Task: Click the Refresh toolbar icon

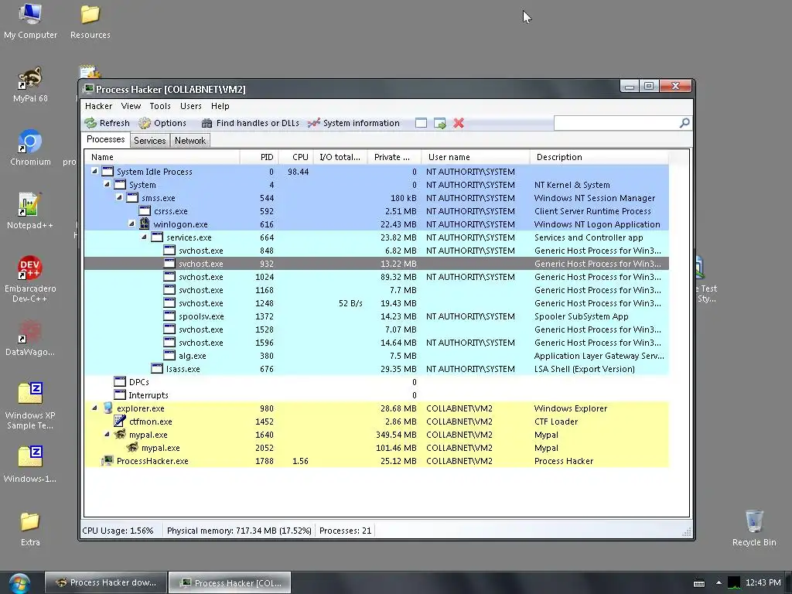Action: coord(91,123)
